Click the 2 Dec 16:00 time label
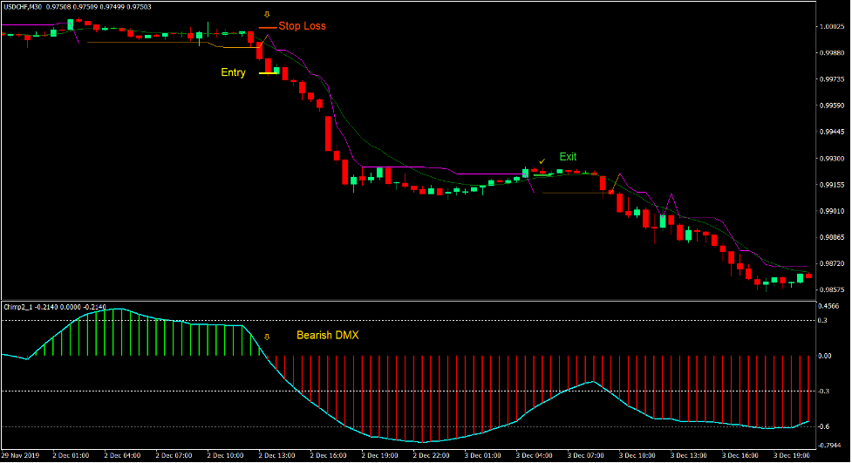The height and width of the screenshot is (463, 852). click(329, 455)
